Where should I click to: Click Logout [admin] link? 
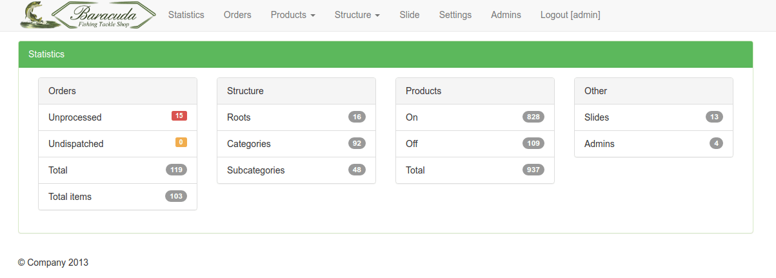[570, 15]
